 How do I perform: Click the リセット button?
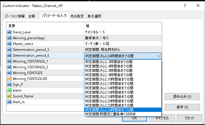pyautogui.click(x=190, y=118)
